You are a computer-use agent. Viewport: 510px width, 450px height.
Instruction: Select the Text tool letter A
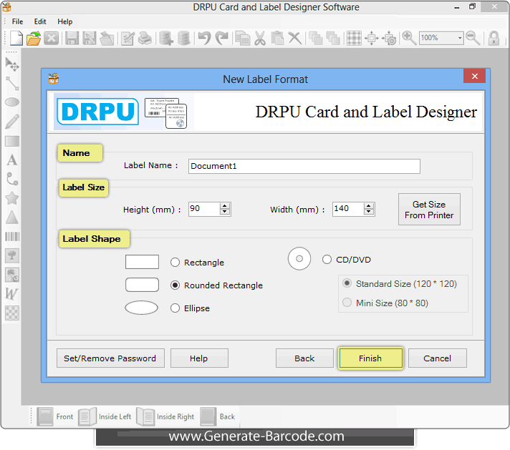(x=12, y=160)
